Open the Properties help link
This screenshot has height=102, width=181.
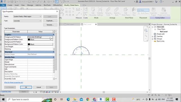pyautogui.click(x=6, y=92)
